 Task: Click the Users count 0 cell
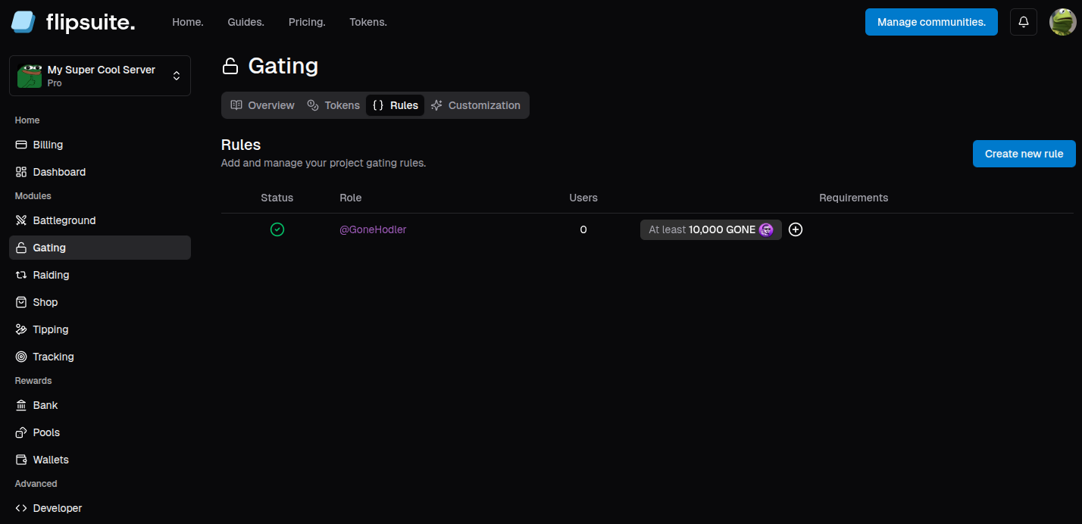583,229
